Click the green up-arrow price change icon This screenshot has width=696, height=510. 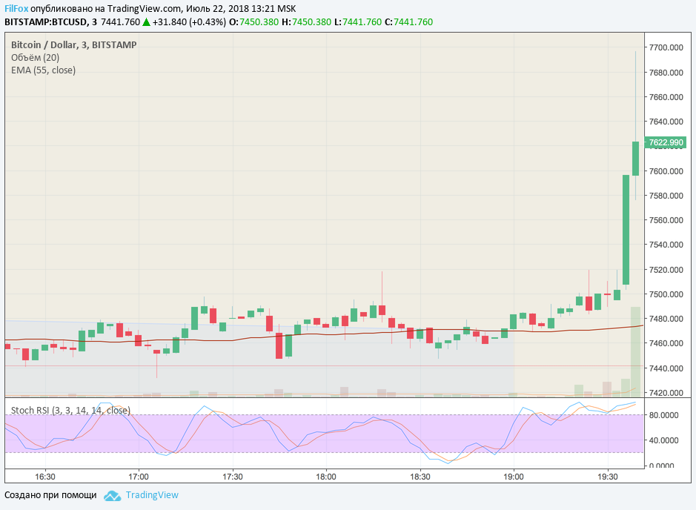[x=147, y=22]
